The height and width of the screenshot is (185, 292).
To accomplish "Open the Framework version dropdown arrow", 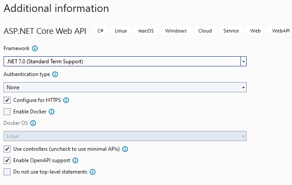I will click(x=243, y=62).
